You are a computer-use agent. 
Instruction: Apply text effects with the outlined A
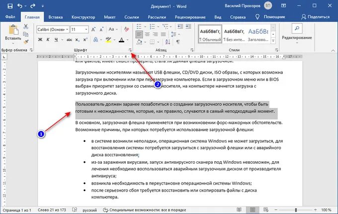(x=96, y=40)
